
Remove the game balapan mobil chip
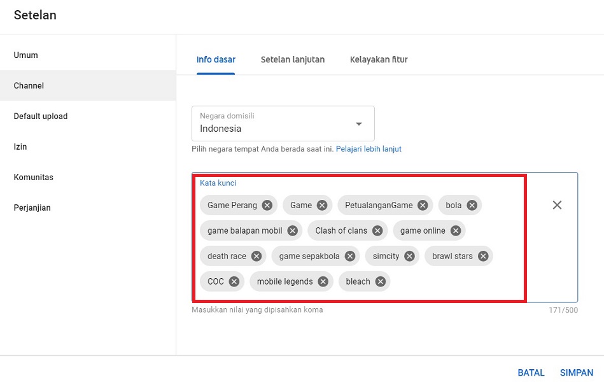click(292, 230)
